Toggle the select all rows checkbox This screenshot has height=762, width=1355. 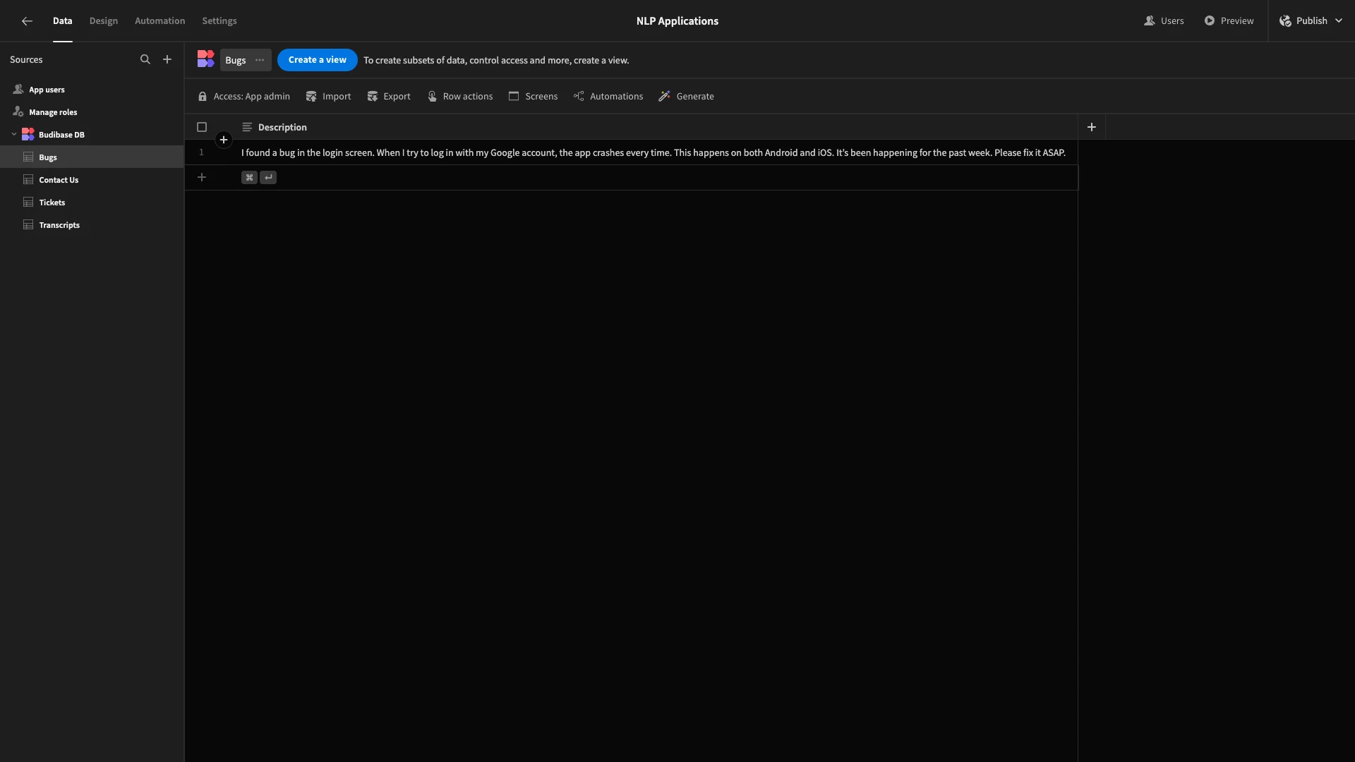click(x=202, y=127)
